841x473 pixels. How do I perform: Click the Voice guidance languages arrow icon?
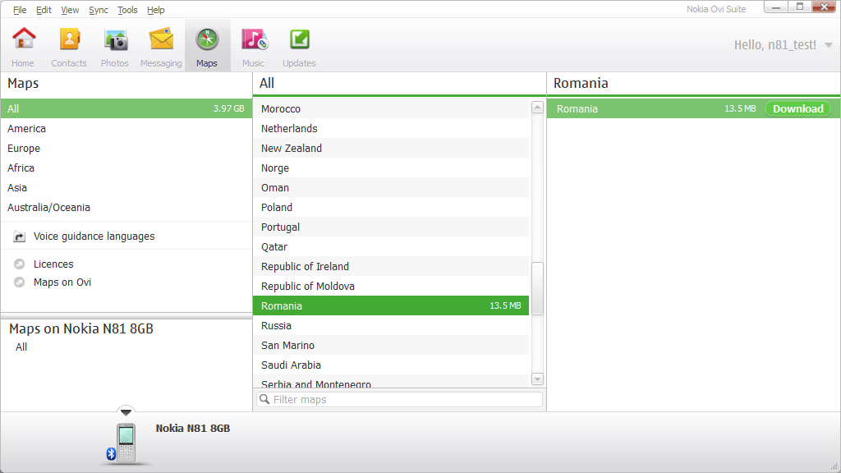click(x=20, y=236)
